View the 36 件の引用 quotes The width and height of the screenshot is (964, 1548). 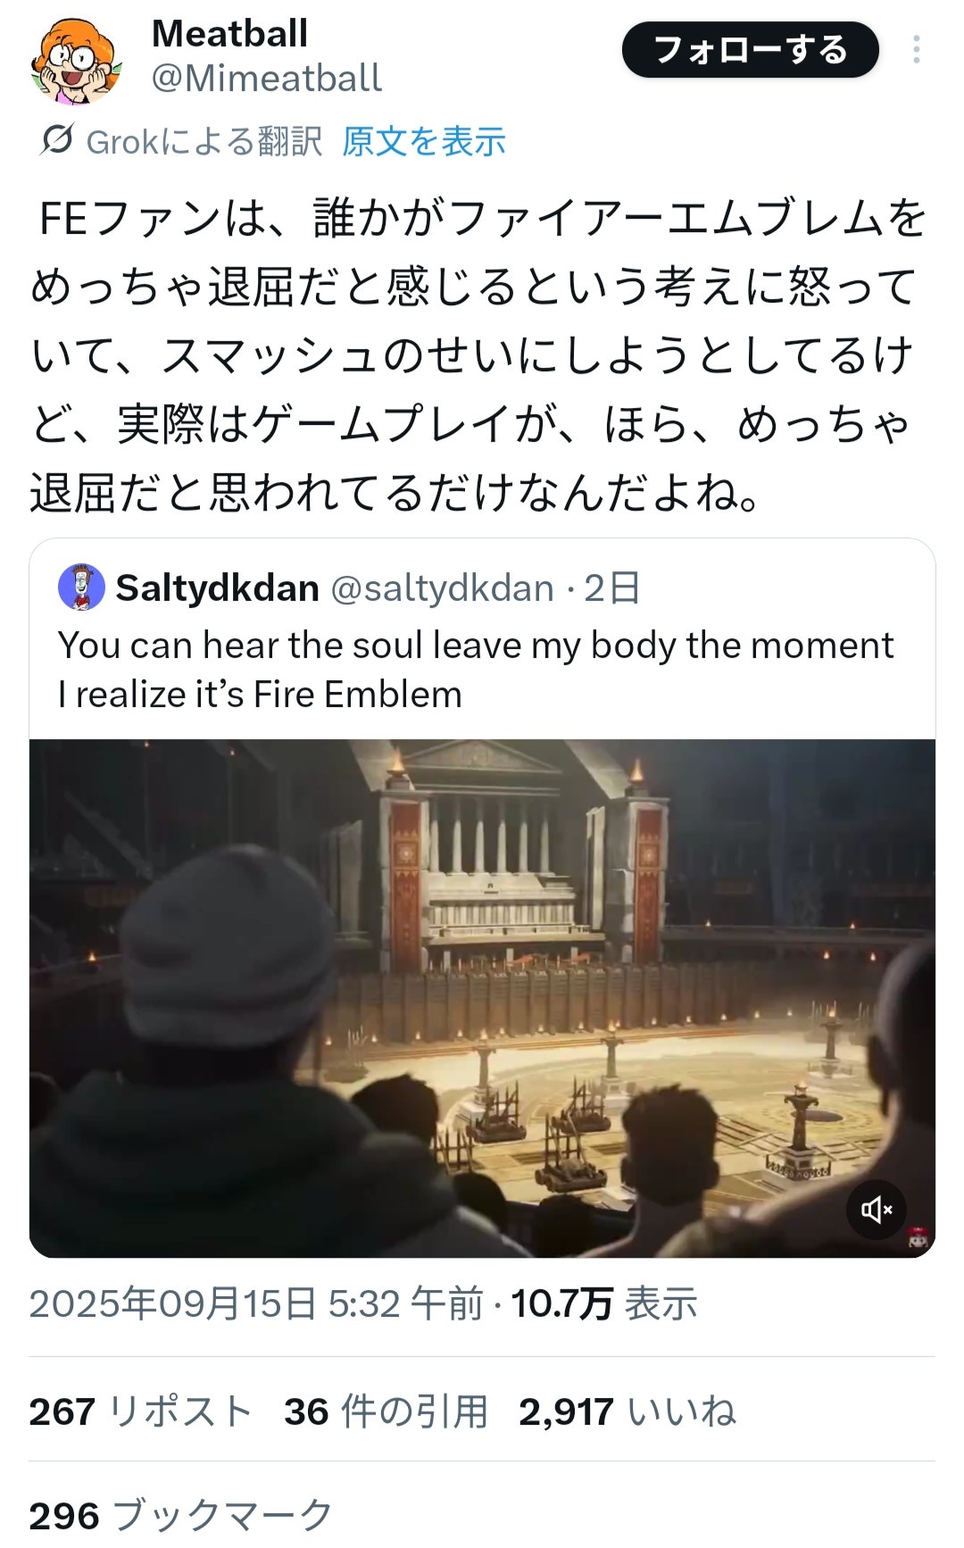[x=386, y=1412]
